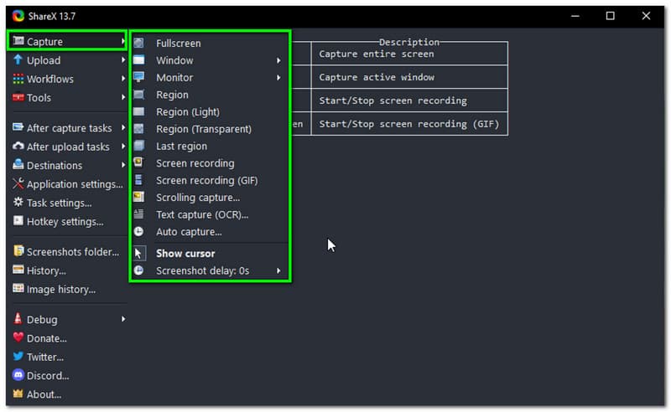Click the Donate heart icon

click(18, 337)
